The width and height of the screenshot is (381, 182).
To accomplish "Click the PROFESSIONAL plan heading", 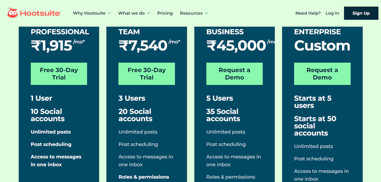I will point(60,32).
